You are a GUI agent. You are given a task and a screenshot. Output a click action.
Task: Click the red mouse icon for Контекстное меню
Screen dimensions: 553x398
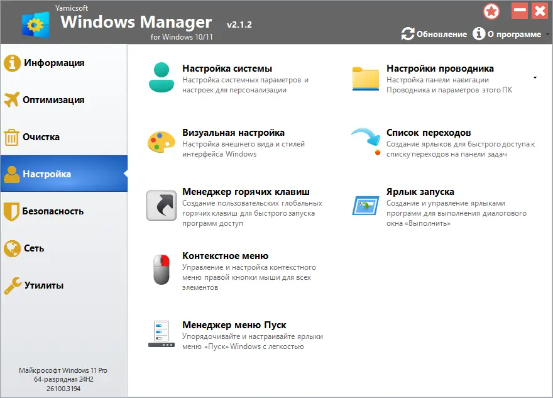tap(162, 269)
